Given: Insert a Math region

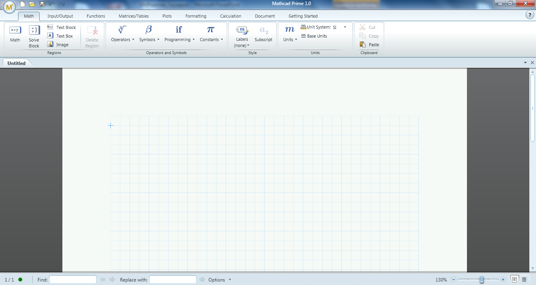Looking at the screenshot, I should [15, 34].
